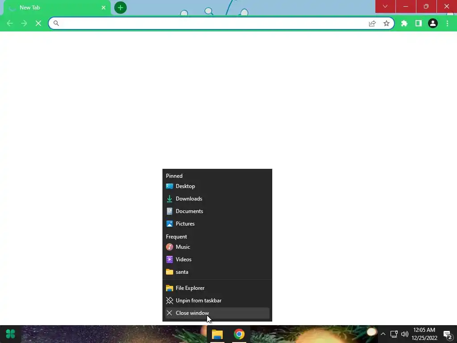The width and height of the screenshot is (457, 343).
Task: Open the santa folder
Action: pyautogui.click(x=217, y=272)
